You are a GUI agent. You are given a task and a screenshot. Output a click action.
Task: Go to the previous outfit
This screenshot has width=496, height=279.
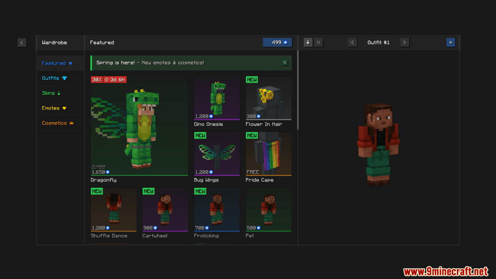(352, 43)
